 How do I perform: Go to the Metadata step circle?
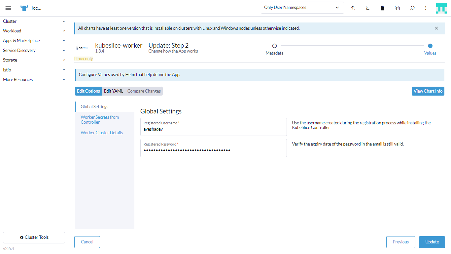pos(274,46)
